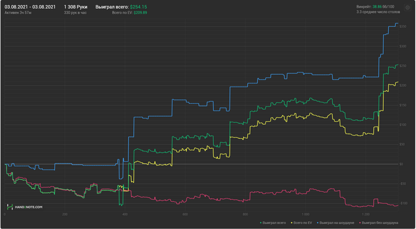Click the total winnings value $254.15
The image size is (416, 229).
point(138,7)
